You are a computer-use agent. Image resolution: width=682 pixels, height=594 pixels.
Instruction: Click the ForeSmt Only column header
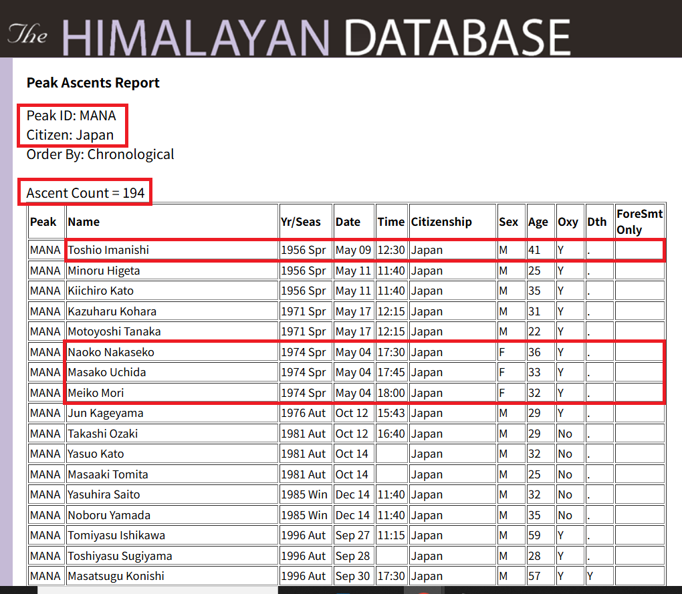click(x=639, y=222)
